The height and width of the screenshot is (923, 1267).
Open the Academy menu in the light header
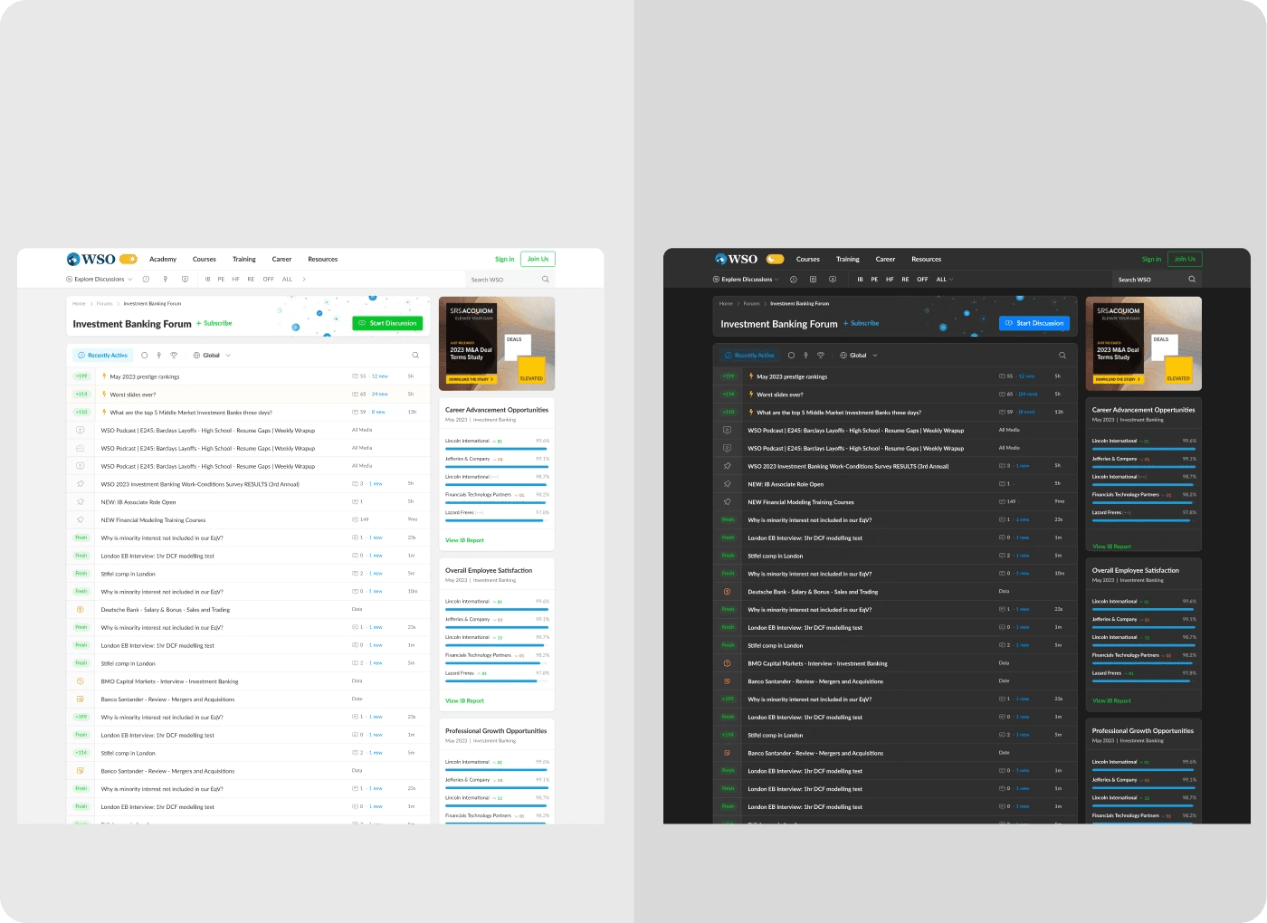pyautogui.click(x=163, y=260)
